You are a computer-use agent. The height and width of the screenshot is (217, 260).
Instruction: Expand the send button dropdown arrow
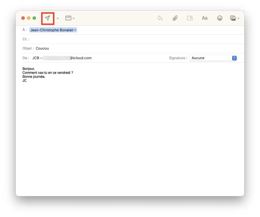point(58,18)
